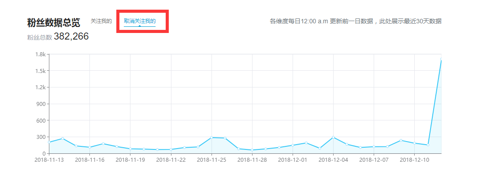Image resolution: width=479 pixels, height=178 pixels.
Task: Click the 2018-12-07 date label
Action: [374, 160]
